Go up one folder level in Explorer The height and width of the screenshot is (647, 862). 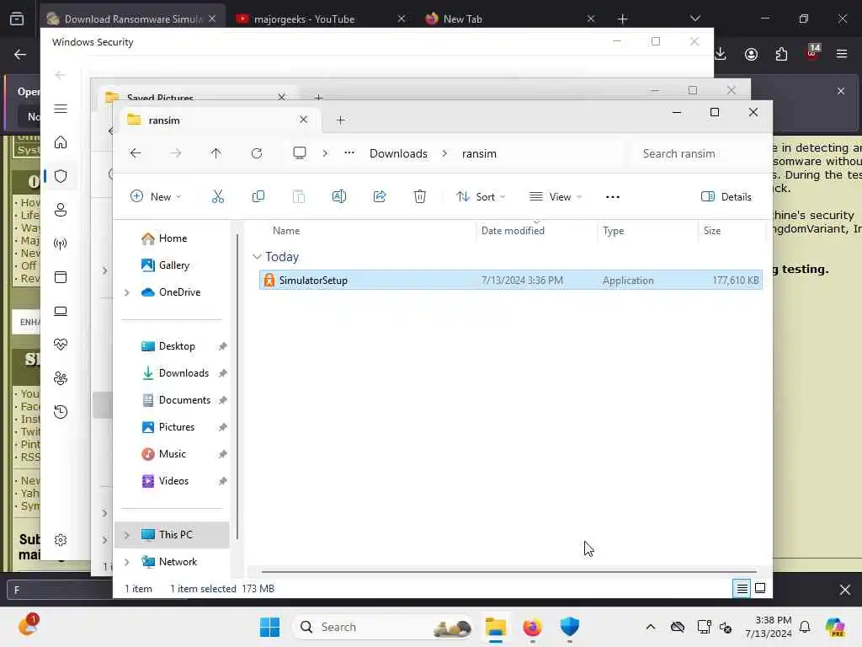point(216,153)
